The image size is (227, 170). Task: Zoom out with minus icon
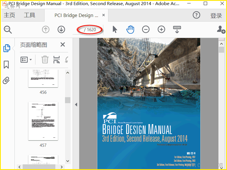pyautogui.click(x=146, y=29)
